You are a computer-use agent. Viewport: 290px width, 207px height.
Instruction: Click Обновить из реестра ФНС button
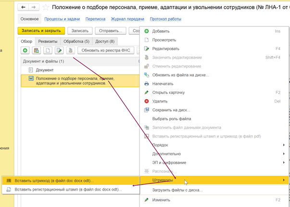(x=106, y=51)
